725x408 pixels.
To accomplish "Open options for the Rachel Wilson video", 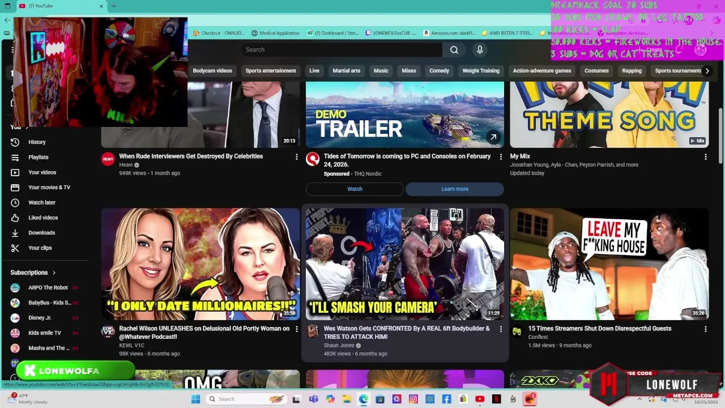I will point(296,329).
